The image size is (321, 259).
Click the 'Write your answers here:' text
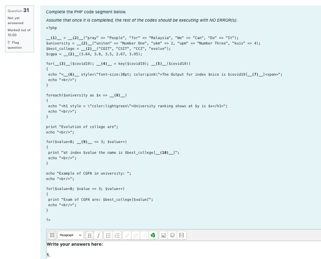[75, 244]
